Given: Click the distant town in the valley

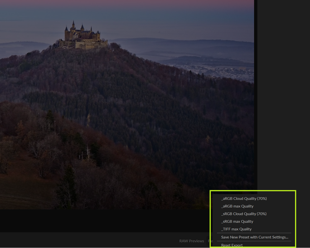Looking at the screenshot, I should pos(219,72).
